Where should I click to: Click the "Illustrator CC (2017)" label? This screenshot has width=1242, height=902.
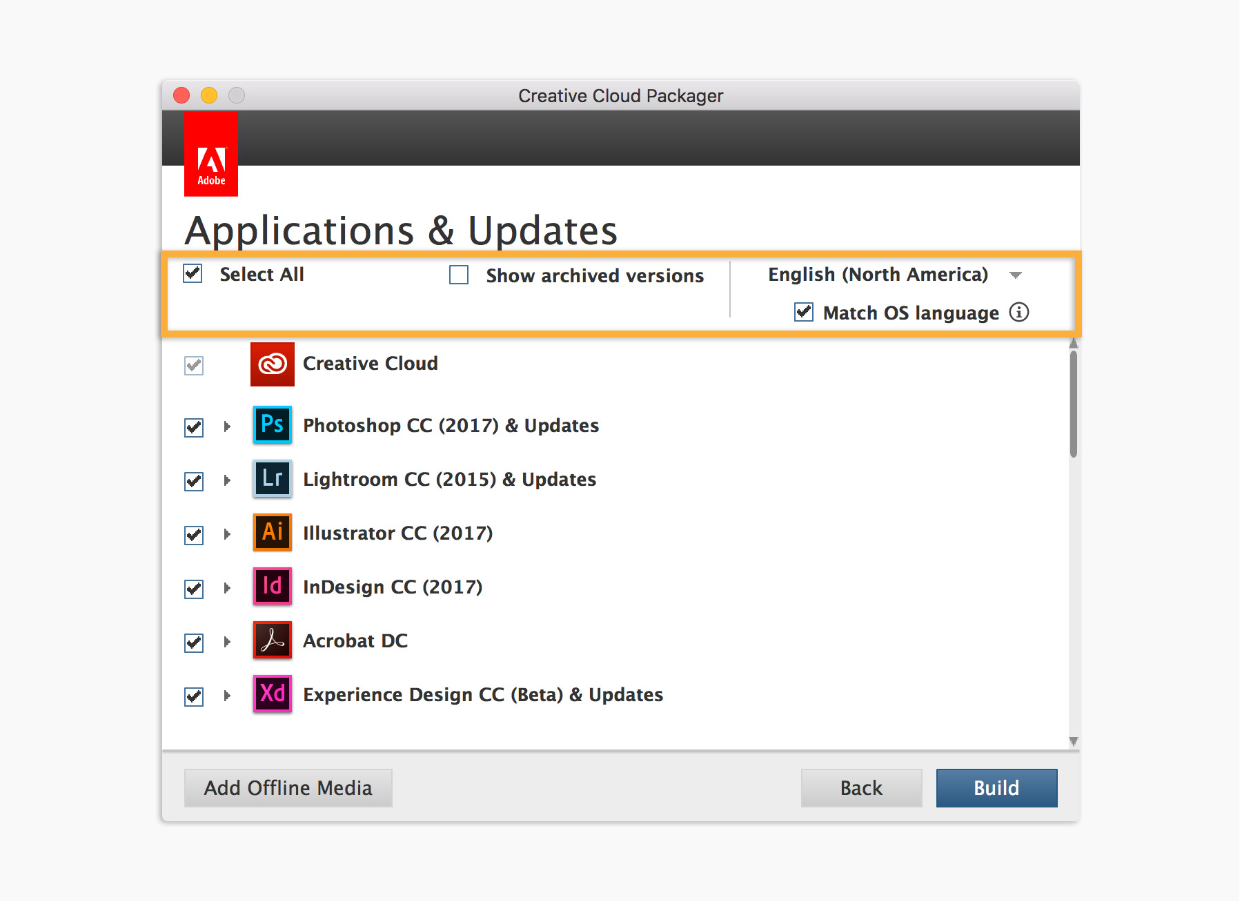[x=398, y=533]
